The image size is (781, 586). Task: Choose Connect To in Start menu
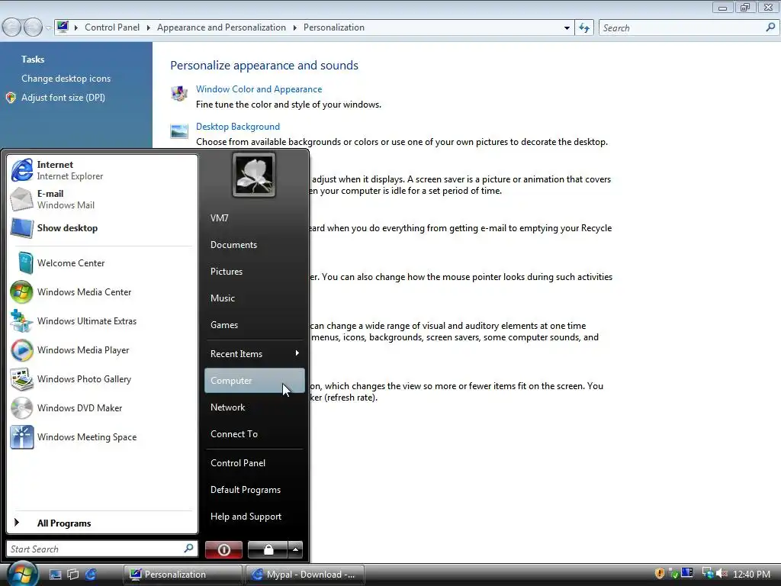tap(254, 434)
